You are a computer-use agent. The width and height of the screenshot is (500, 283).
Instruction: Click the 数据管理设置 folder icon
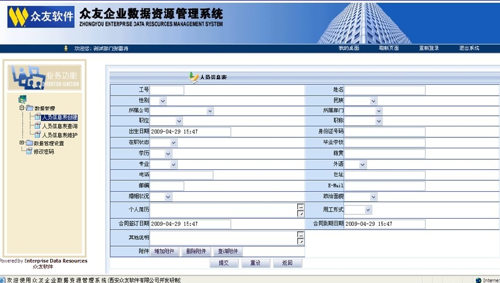pyautogui.click(x=29, y=143)
